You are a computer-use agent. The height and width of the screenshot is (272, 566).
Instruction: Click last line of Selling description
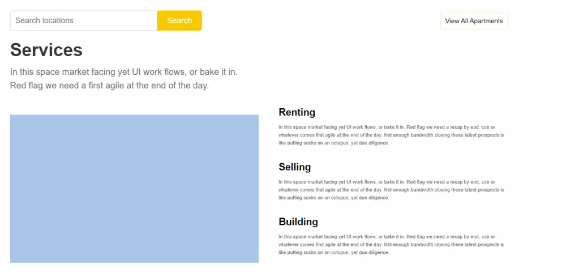coord(333,198)
